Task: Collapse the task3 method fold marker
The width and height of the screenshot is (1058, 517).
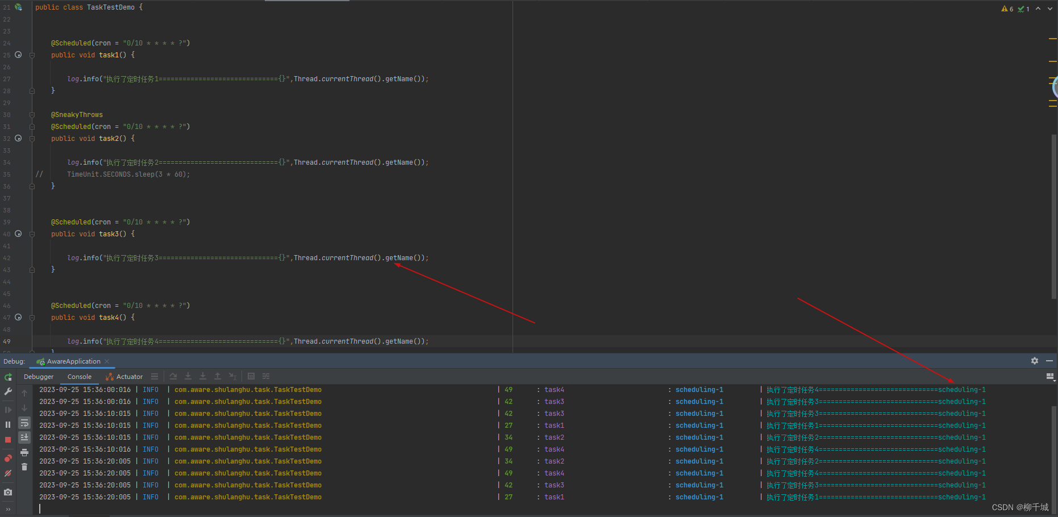Action: [32, 234]
